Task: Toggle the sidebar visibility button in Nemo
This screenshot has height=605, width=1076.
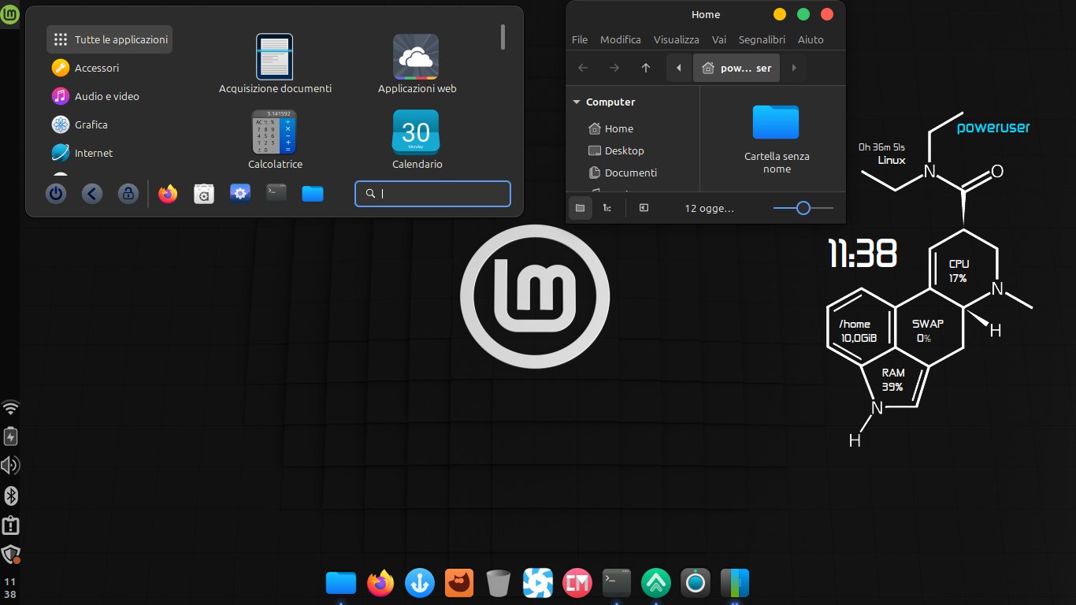Action: pyautogui.click(x=644, y=208)
